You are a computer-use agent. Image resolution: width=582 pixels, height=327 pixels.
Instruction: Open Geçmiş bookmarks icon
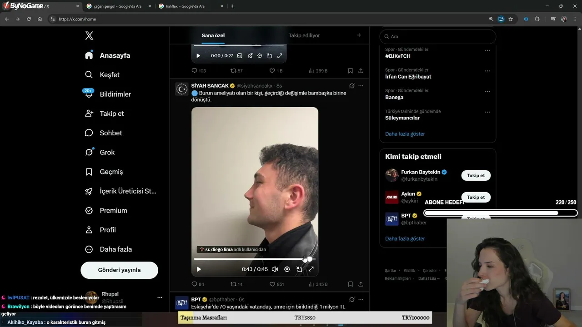click(89, 172)
